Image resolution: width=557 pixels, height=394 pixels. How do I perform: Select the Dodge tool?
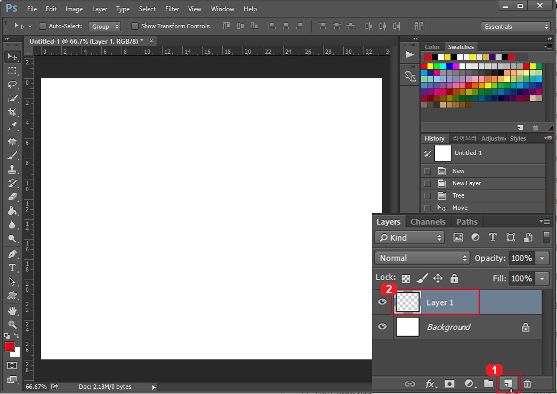coord(12,239)
